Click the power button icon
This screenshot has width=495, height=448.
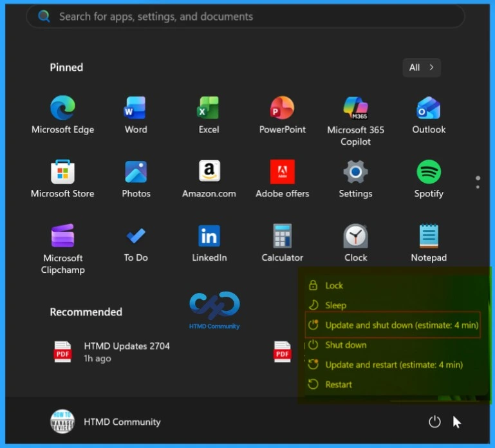(x=434, y=422)
